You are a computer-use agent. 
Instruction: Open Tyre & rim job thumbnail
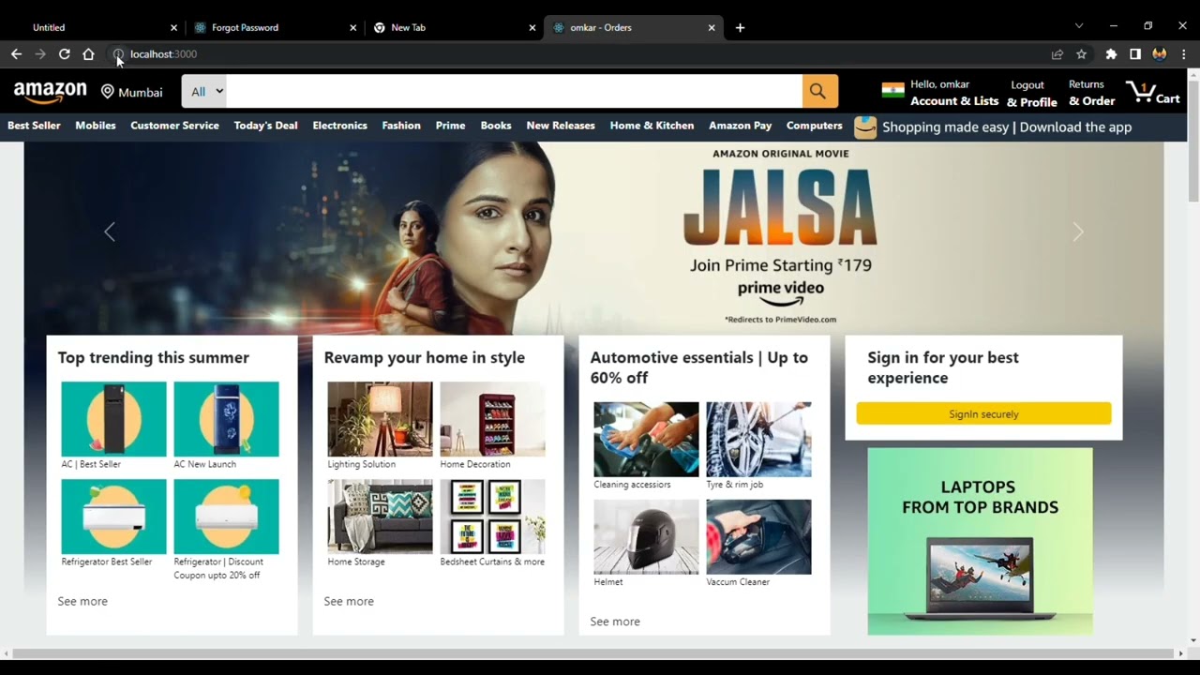pos(758,440)
